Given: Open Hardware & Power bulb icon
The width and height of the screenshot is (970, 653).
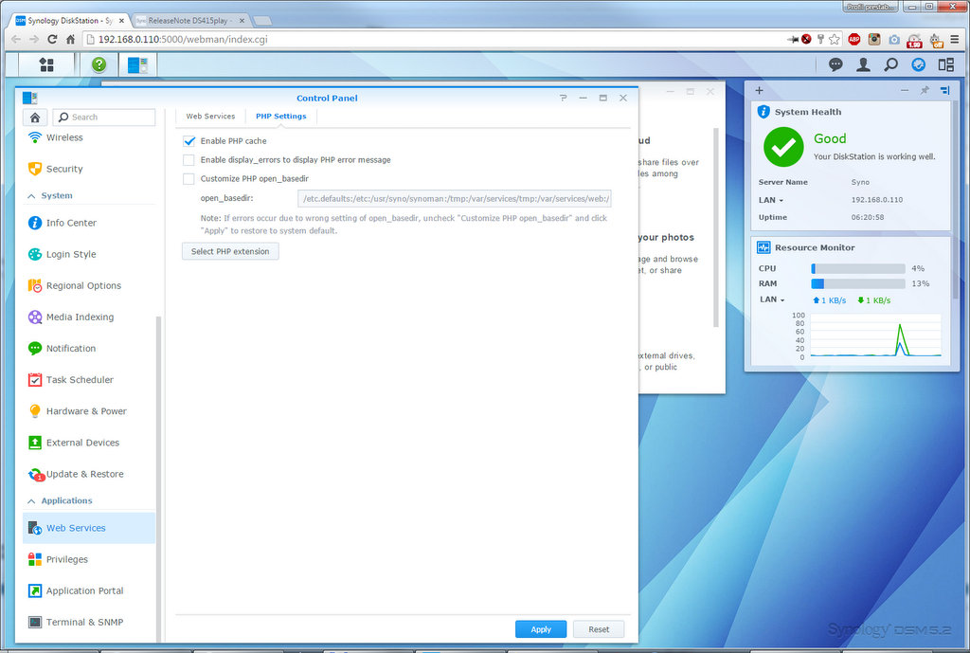Looking at the screenshot, I should (x=35, y=411).
